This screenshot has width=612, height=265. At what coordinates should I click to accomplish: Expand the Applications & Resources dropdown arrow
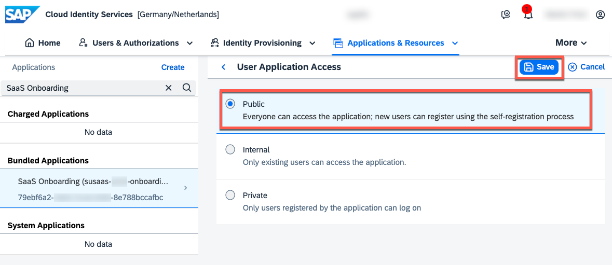coord(455,43)
